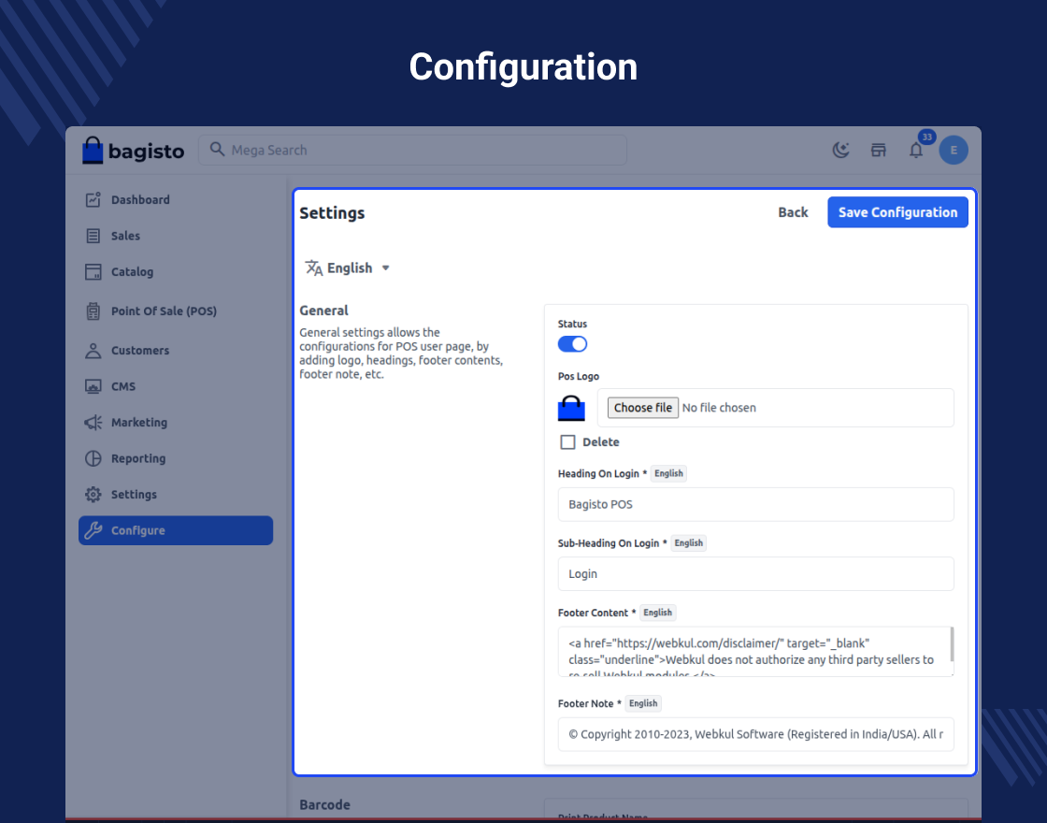1047x823 pixels.
Task: Click the user avatar E icon
Action: point(954,151)
